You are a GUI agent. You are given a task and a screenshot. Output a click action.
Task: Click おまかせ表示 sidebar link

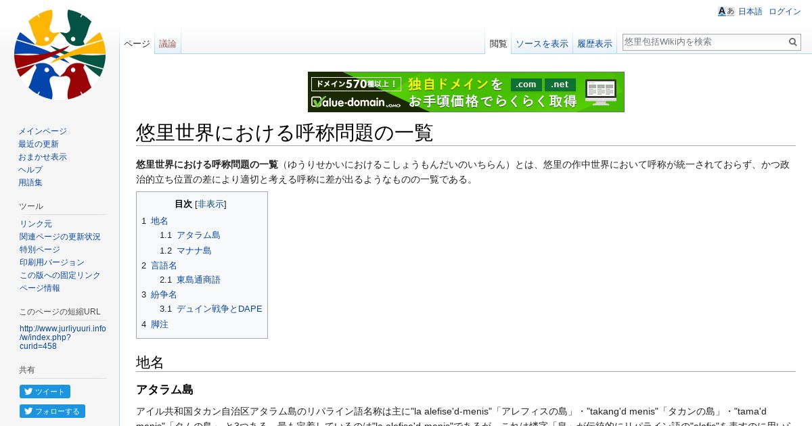(43, 157)
